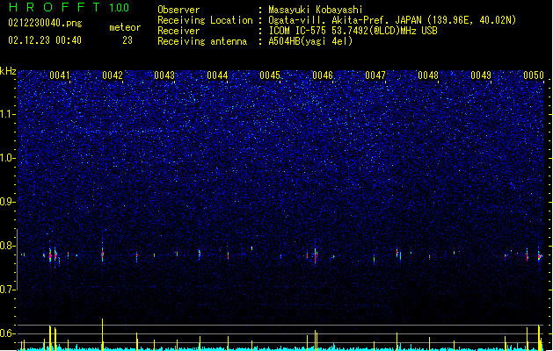The width and height of the screenshot is (553, 351).
Task: Click the 0.6 kHz axis label
Action: [x=7, y=333]
